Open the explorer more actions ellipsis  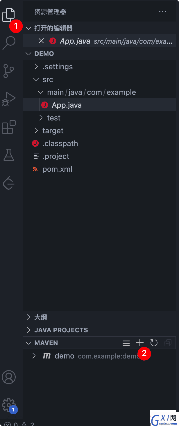point(163,12)
